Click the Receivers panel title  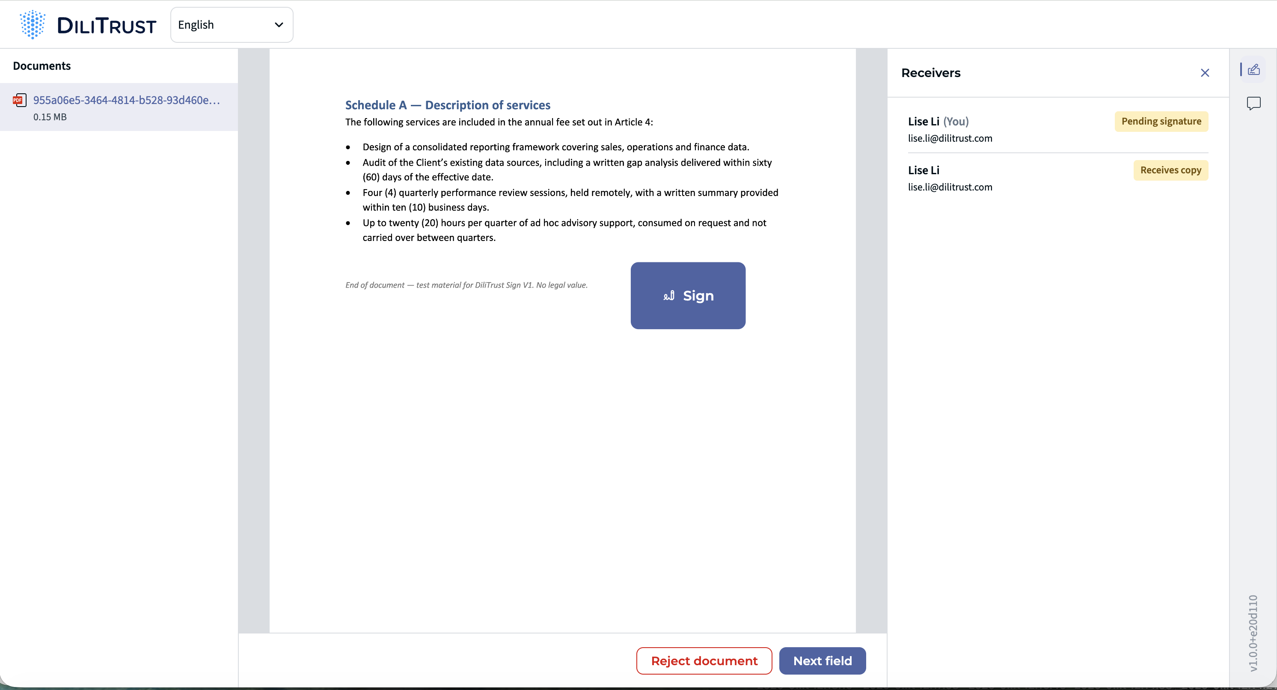tap(930, 73)
